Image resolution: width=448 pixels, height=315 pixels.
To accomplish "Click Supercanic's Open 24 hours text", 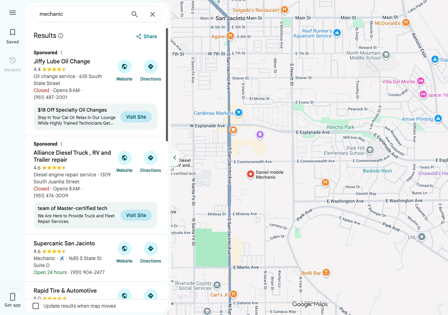I will click(x=50, y=272).
